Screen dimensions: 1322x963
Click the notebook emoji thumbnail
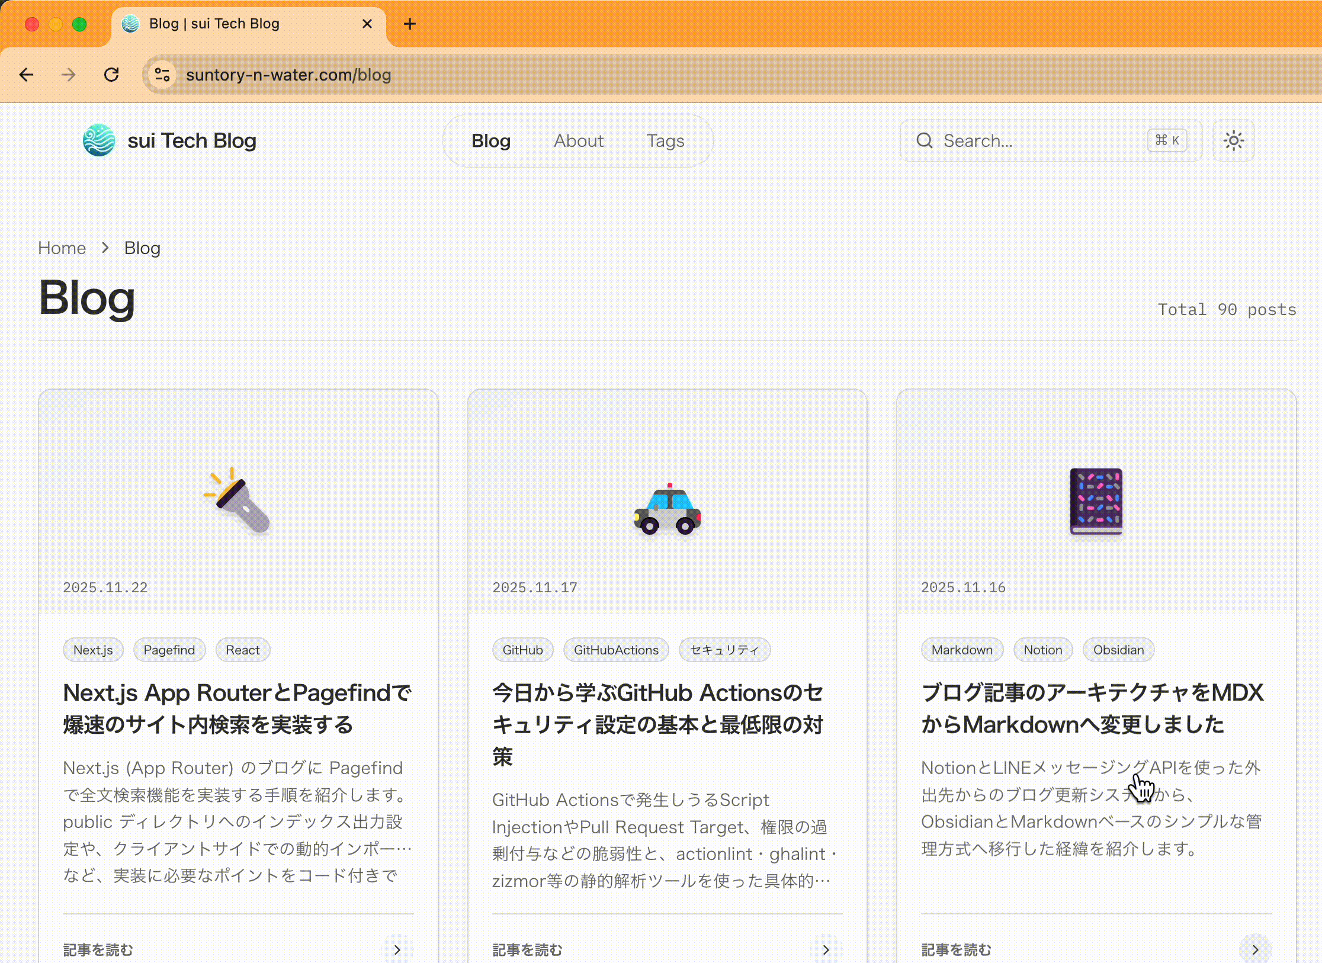click(1096, 501)
